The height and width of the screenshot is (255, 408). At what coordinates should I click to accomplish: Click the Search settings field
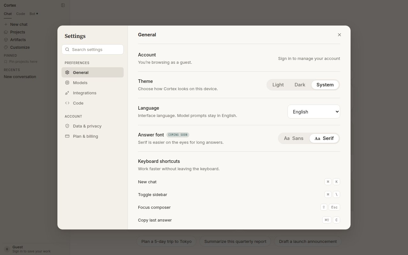point(92,49)
